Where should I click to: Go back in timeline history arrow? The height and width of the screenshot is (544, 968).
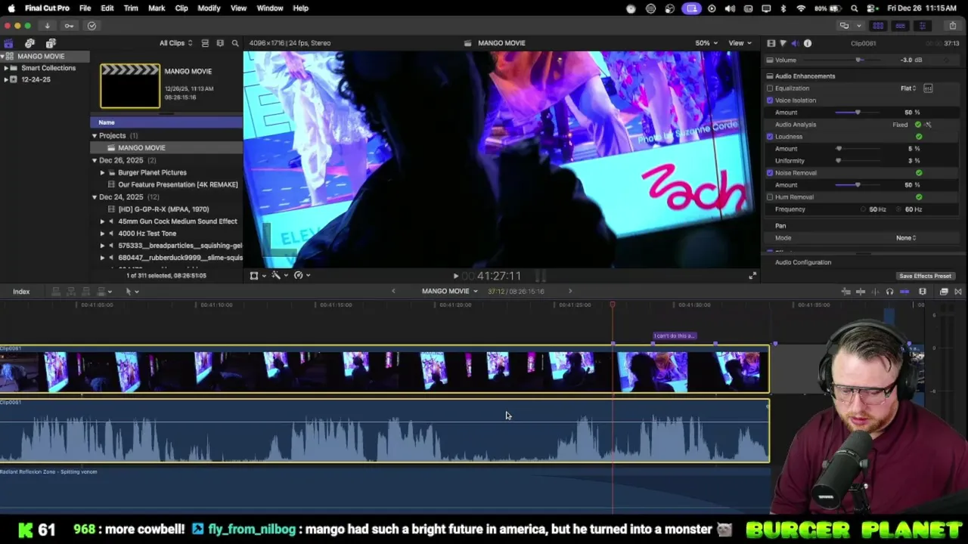[x=393, y=292]
